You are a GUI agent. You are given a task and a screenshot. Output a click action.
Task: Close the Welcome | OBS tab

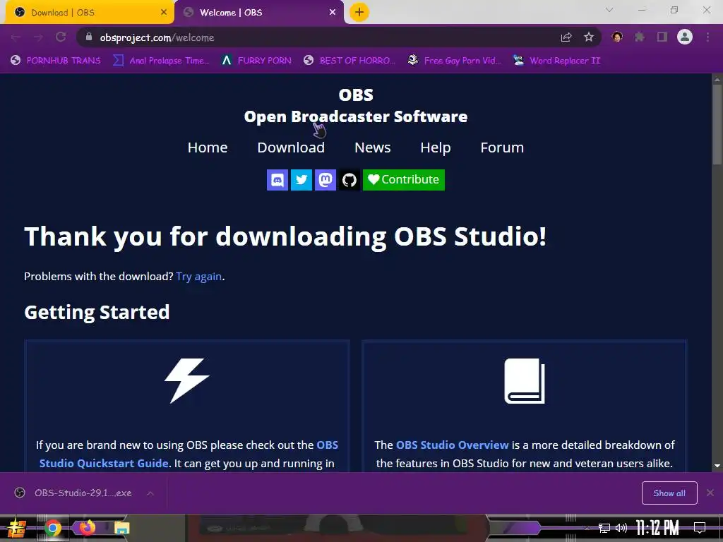tap(333, 13)
